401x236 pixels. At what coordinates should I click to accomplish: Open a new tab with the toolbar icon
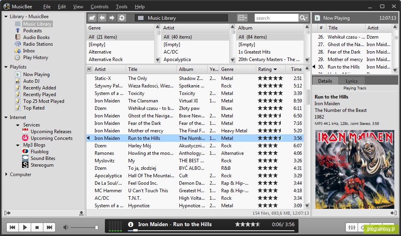(92, 18)
